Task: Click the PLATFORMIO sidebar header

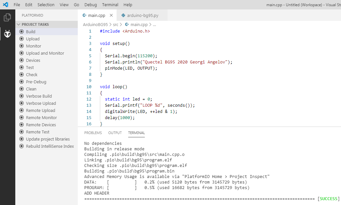Action: 33,15
